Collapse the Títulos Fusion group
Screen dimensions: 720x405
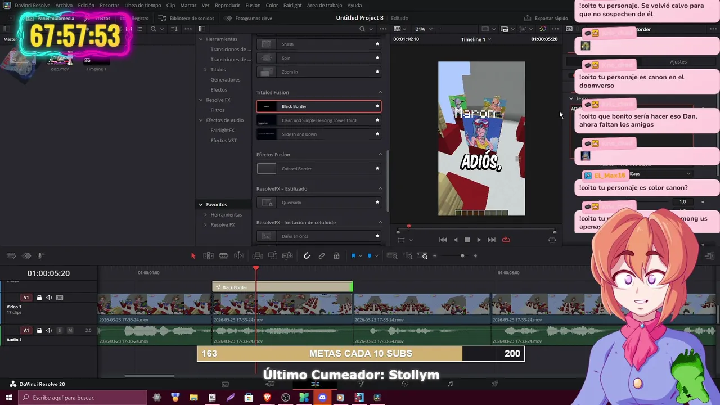(380, 92)
